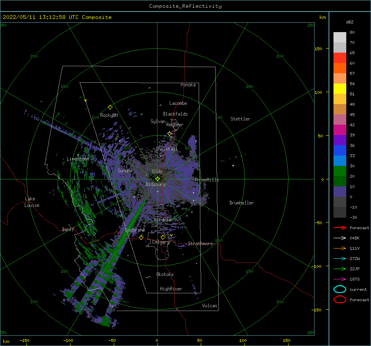This screenshot has width=371, height=346.
Task: Click the Drumheller city label
Action: click(242, 203)
